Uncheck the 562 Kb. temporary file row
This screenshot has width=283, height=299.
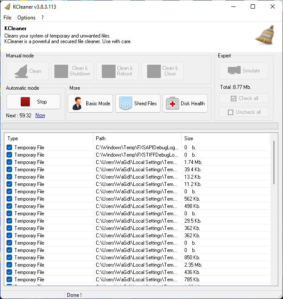(9, 199)
